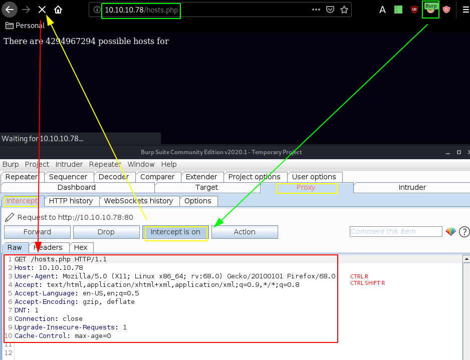Image resolution: width=470 pixels, height=360 pixels.
Task: Open the Help menu
Action: [x=169, y=164]
